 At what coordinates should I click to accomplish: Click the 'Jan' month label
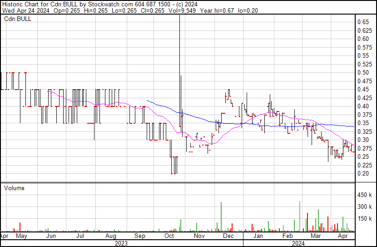pyautogui.click(x=258, y=236)
